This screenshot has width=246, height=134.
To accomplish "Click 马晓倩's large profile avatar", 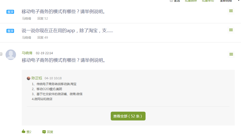I will click(x=11, y=55).
